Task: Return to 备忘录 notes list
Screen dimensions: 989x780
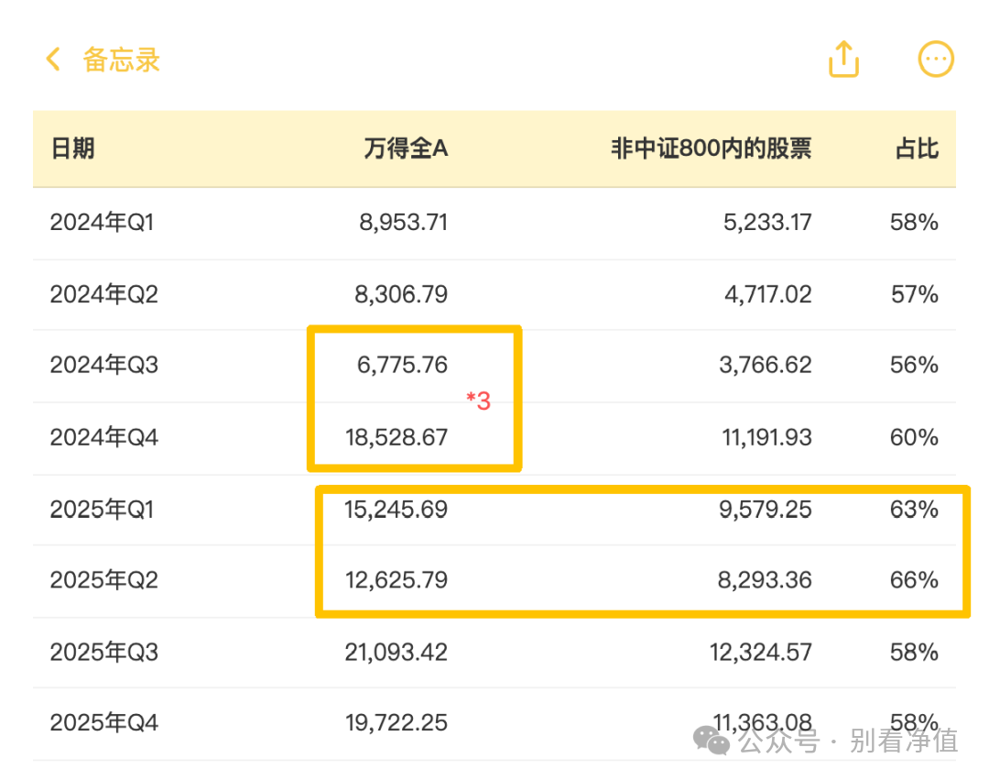Action: (x=121, y=60)
